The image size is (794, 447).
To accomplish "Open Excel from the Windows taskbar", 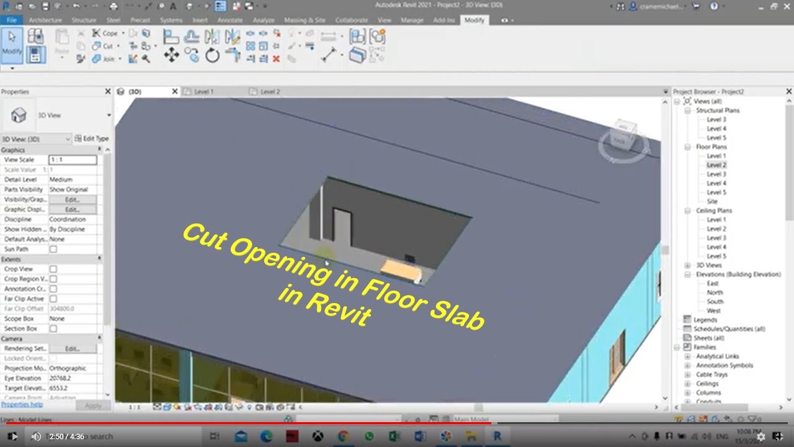I will coord(395,436).
